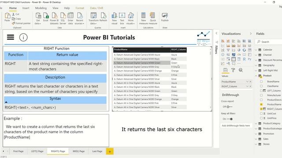Expand the Channel table
This screenshot has width=282, height=158.
pos(256,55)
